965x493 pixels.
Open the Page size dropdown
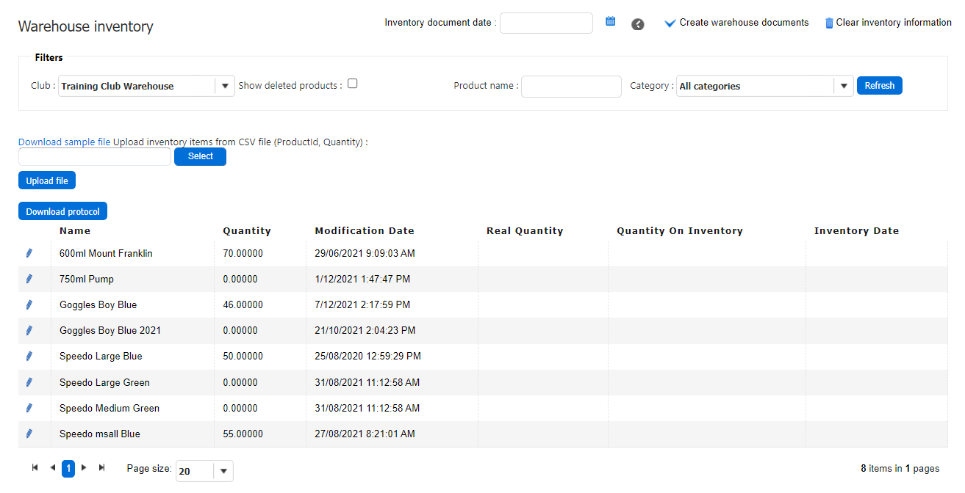pos(223,471)
